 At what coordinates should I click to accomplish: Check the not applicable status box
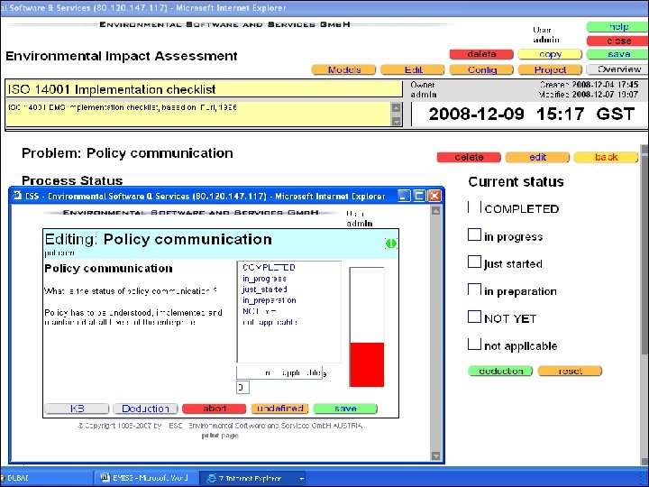click(x=474, y=344)
